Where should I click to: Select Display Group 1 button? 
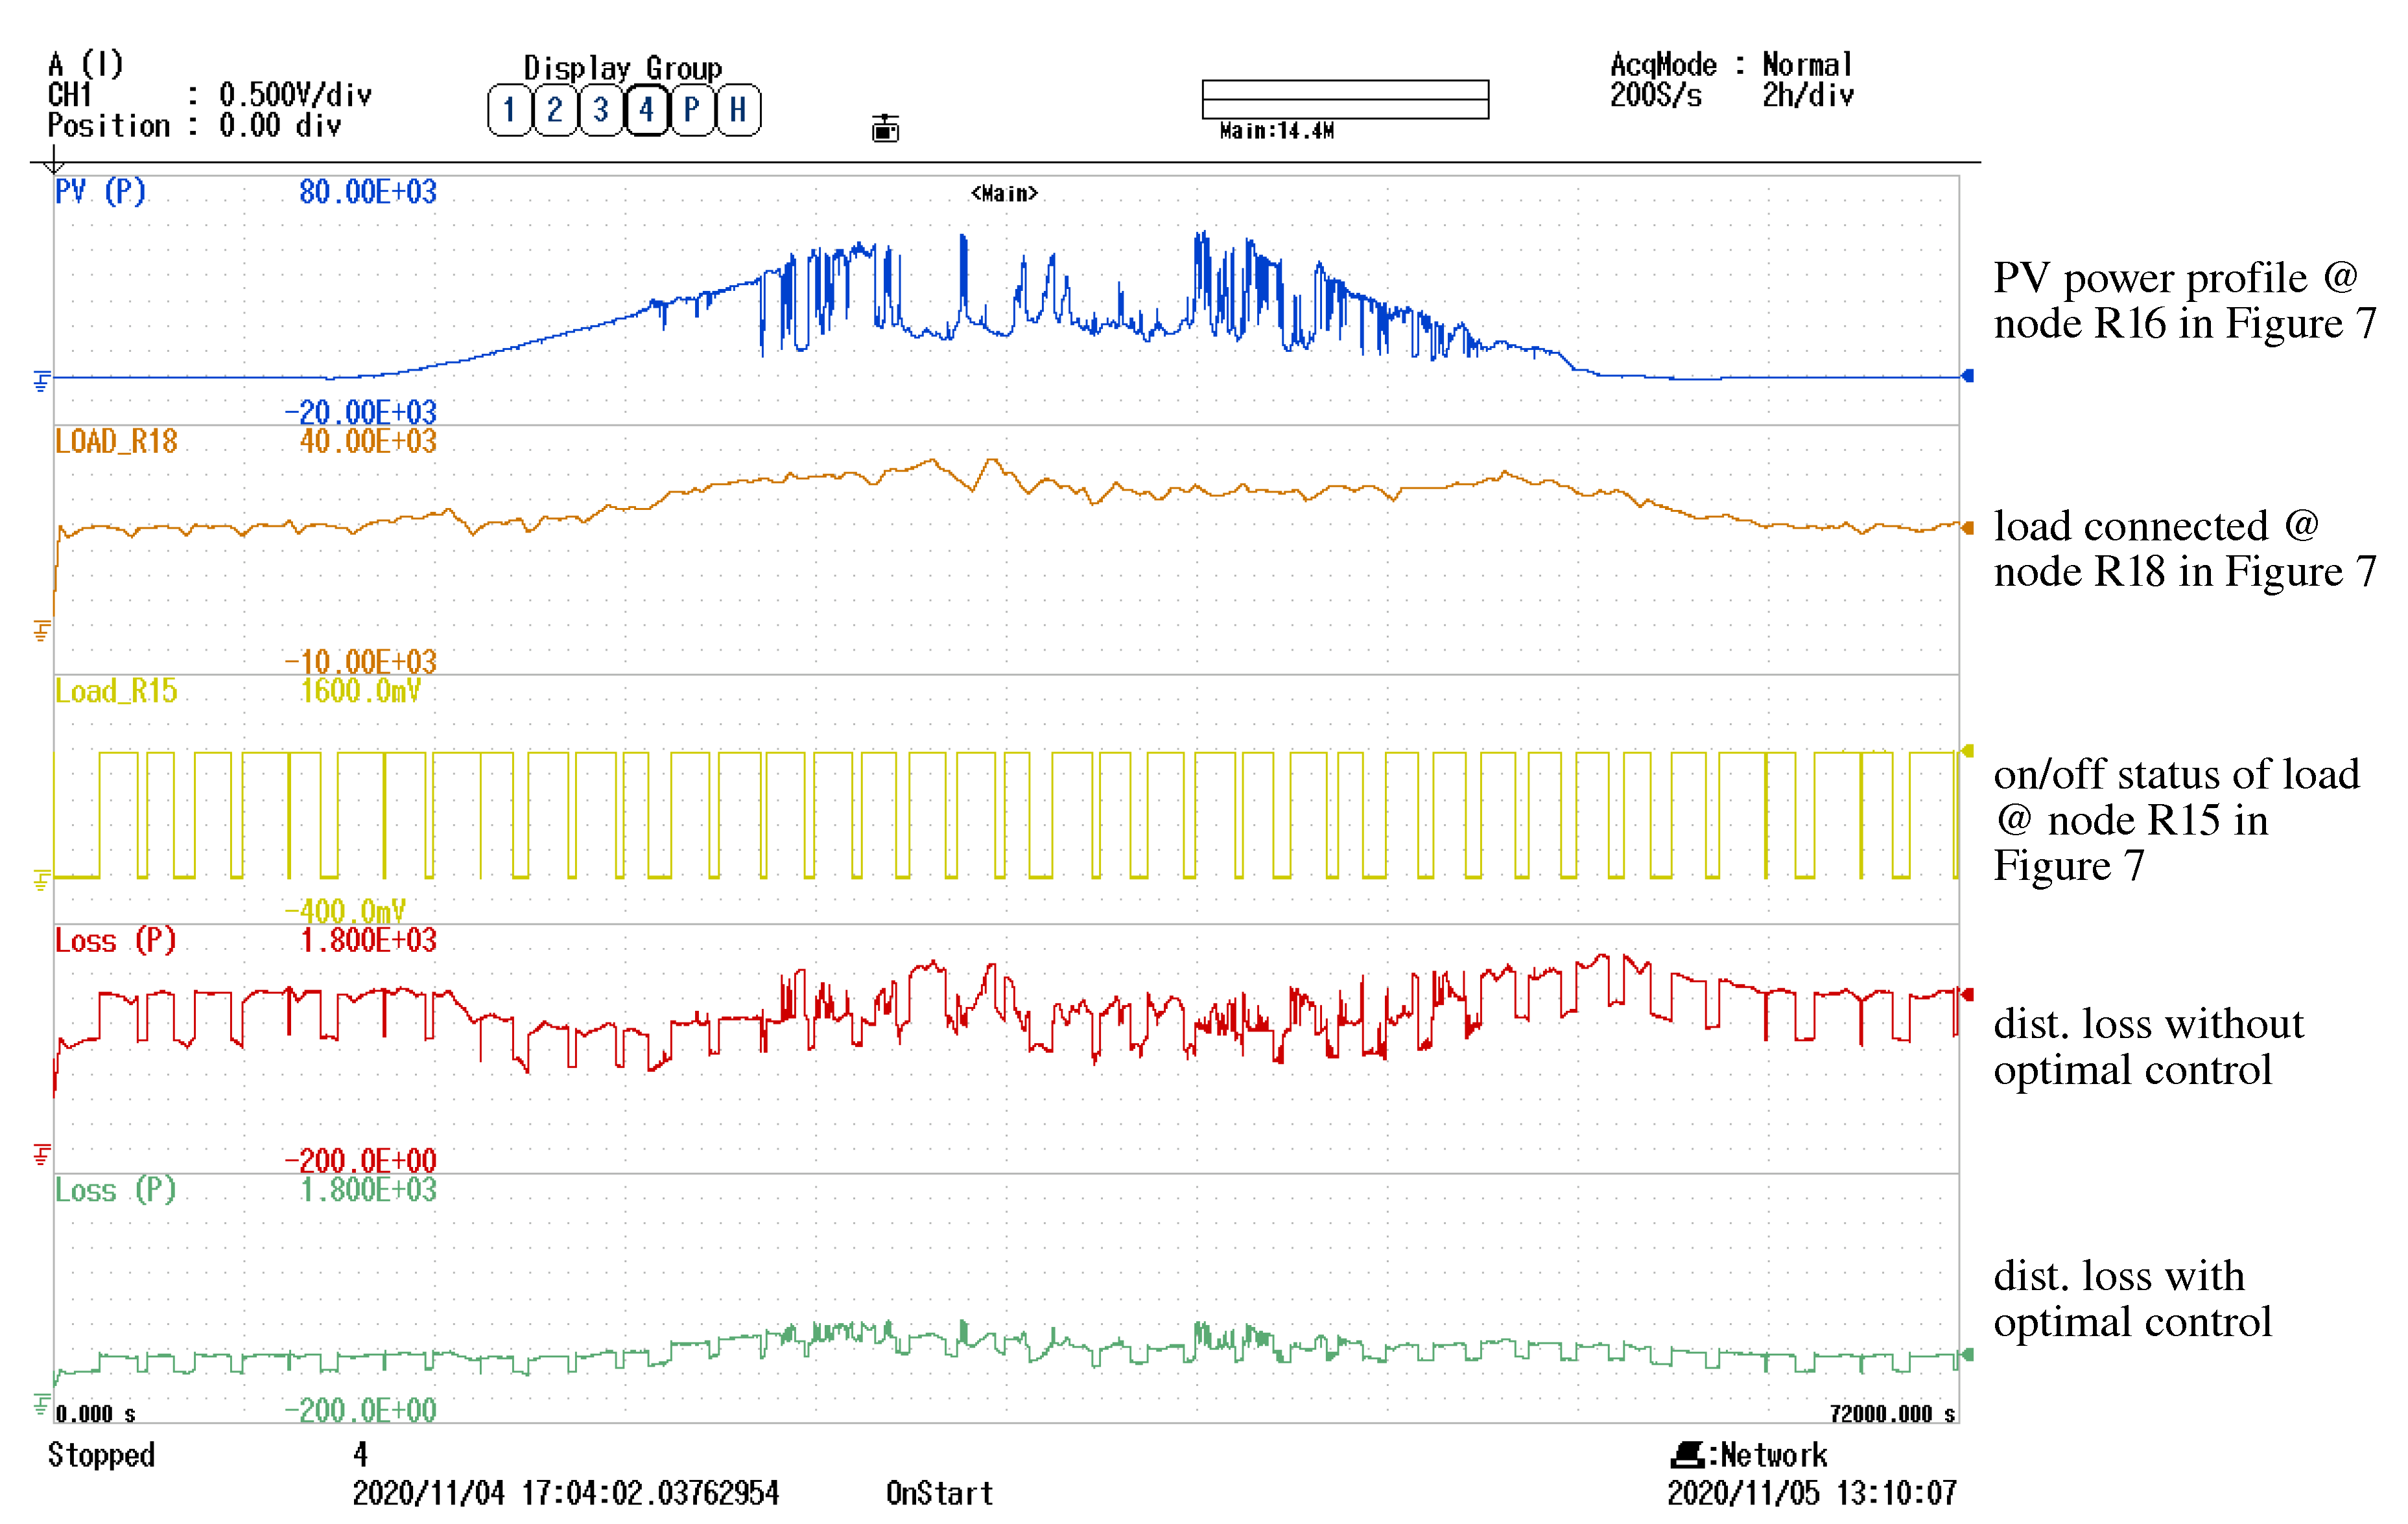509,110
